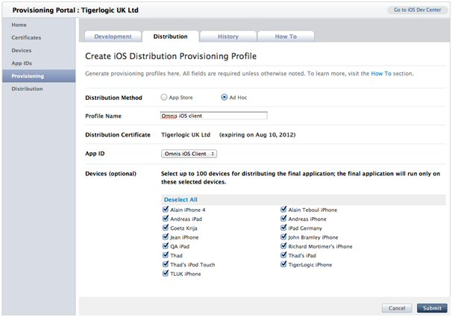Click the Profile Name text field

(x=214, y=116)
